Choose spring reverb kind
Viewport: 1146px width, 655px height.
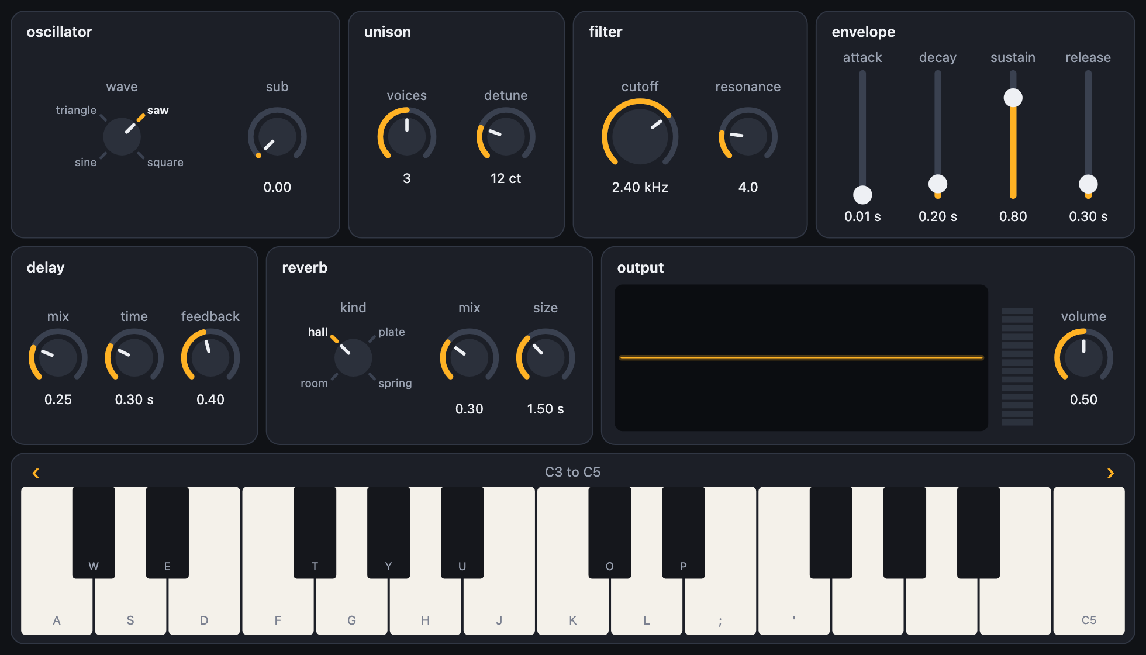point(395,383)
